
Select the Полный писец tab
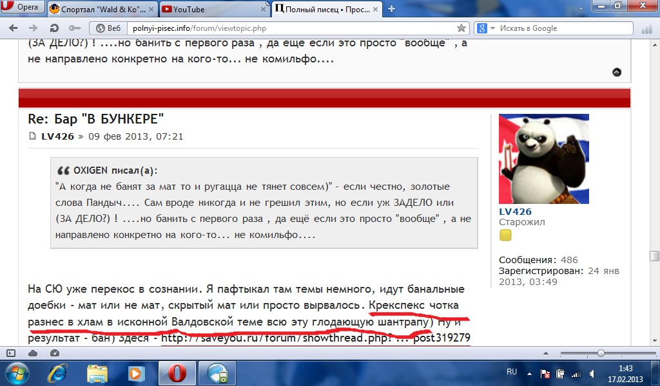coord(327,9)
